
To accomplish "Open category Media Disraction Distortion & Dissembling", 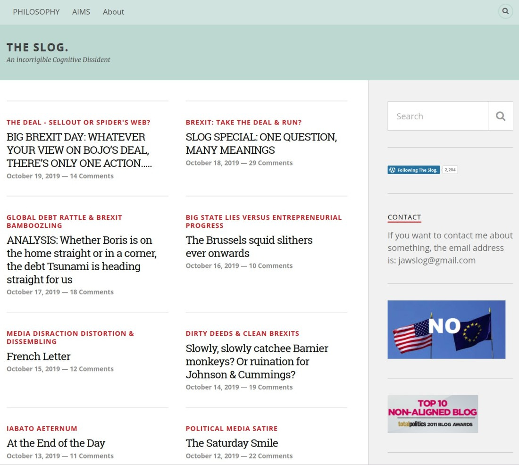I will coord(70,337).
